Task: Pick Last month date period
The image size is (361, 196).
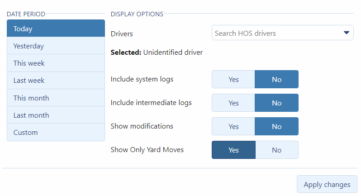Action: tap(56, 115)
